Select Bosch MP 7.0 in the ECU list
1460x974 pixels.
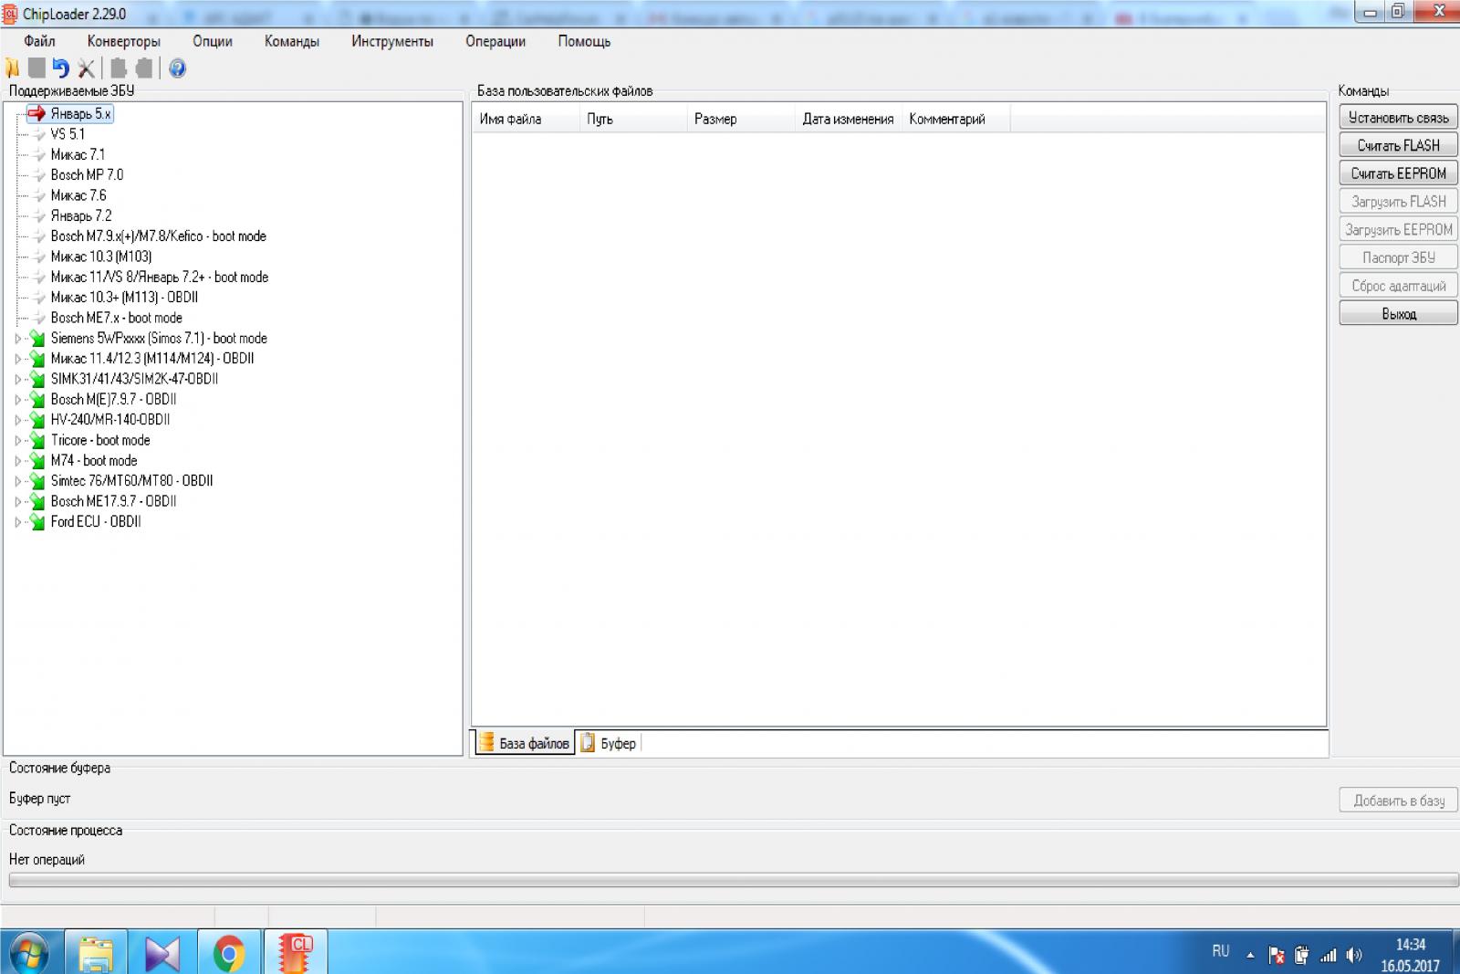point(87,174)
